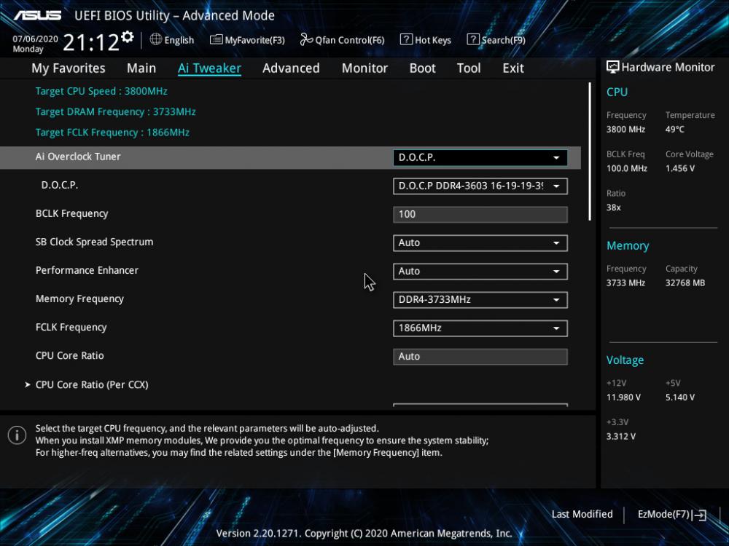Image resolution: width=729 pixels, height=546 pixels.
Task: Select the Ai Overclock Tuner row label
Action: tap(78, 157)
